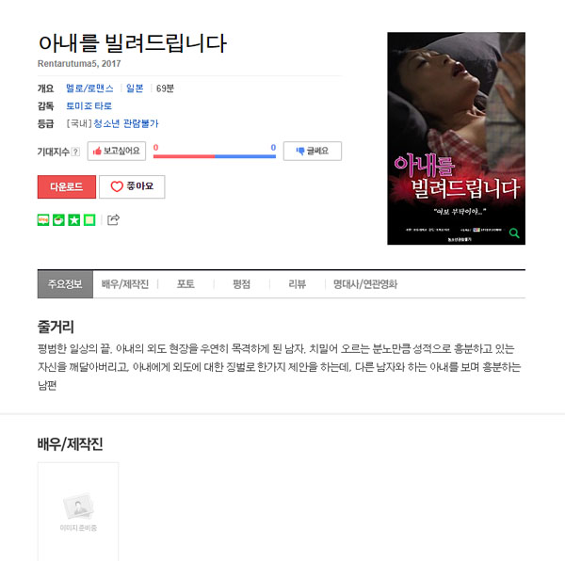Image resolution: width=565 pixels, height=561 pixels.
Task: Click the red 다운로드 button
Action: tap(67, 186)
